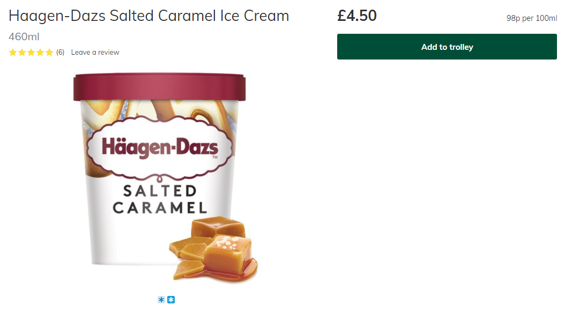Screen dimensions: 572x312
Task: Click the burgundy lid of the tub
Action: [159, 87]
